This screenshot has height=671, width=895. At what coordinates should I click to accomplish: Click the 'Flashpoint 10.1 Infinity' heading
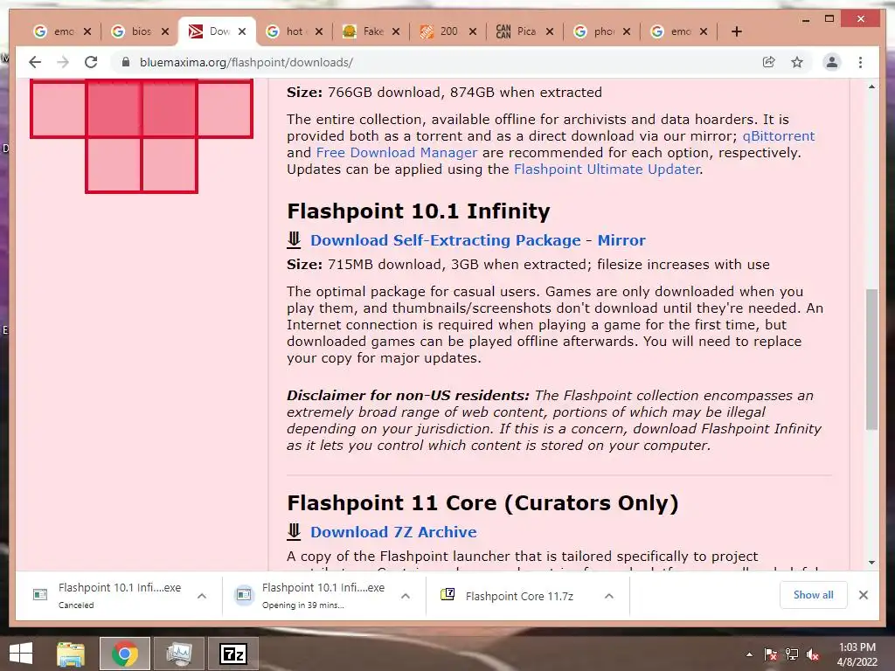point(419,211)
